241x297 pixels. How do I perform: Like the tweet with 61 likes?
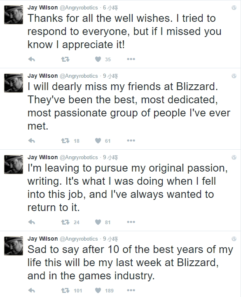pyautogui.click(x=98, y=141)
